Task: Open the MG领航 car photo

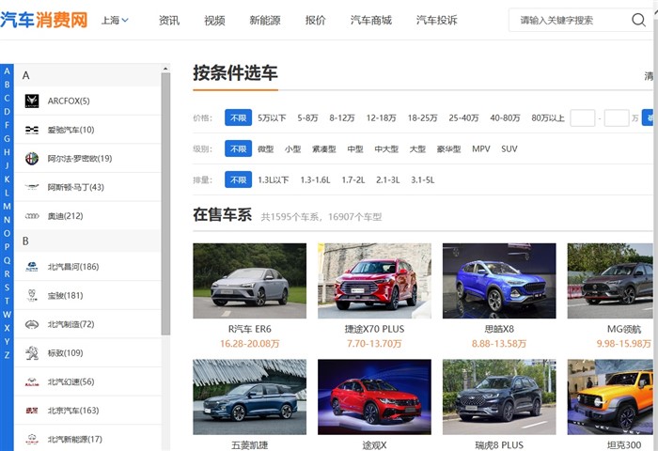Action: (611, 281)
